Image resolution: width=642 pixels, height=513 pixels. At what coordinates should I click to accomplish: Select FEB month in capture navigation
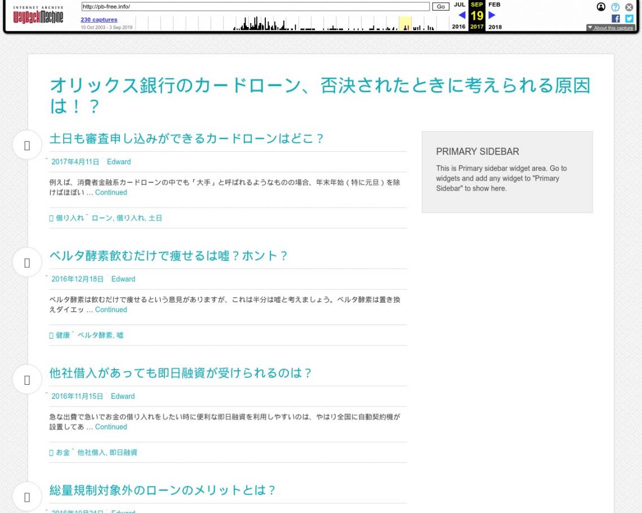click(x=494, y=4)
